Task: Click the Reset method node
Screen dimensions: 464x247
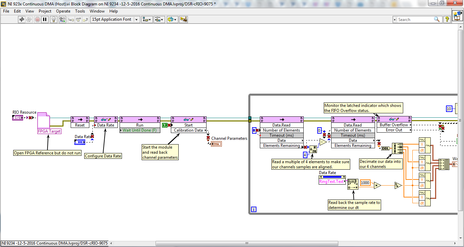Action: [80, 122]
